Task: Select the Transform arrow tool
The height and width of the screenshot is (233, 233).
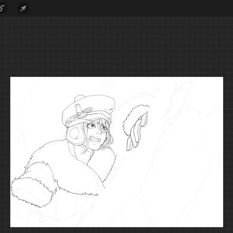Action: click(x=23, y=8)
